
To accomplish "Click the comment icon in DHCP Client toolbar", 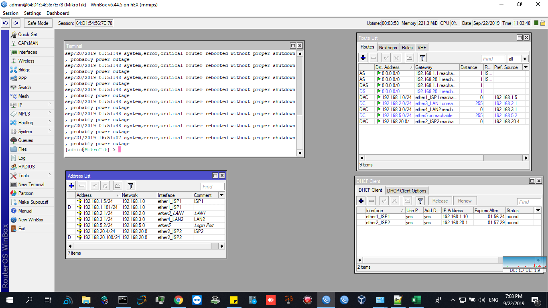I will (x=407, y=201).
